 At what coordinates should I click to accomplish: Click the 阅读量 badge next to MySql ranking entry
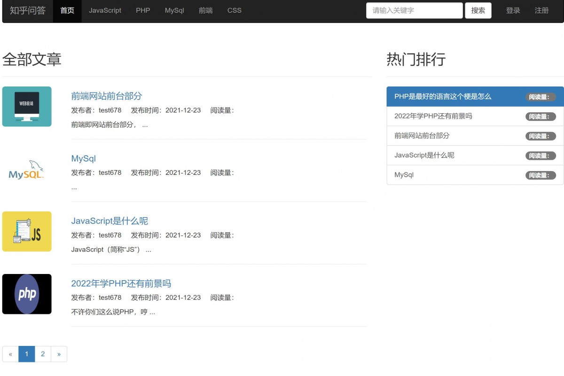541,175
